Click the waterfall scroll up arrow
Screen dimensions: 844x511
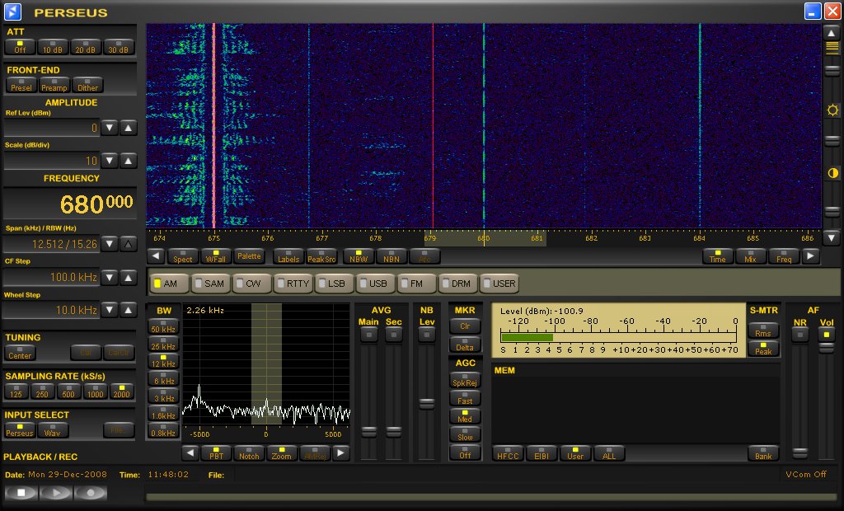[x=832, y=33]
